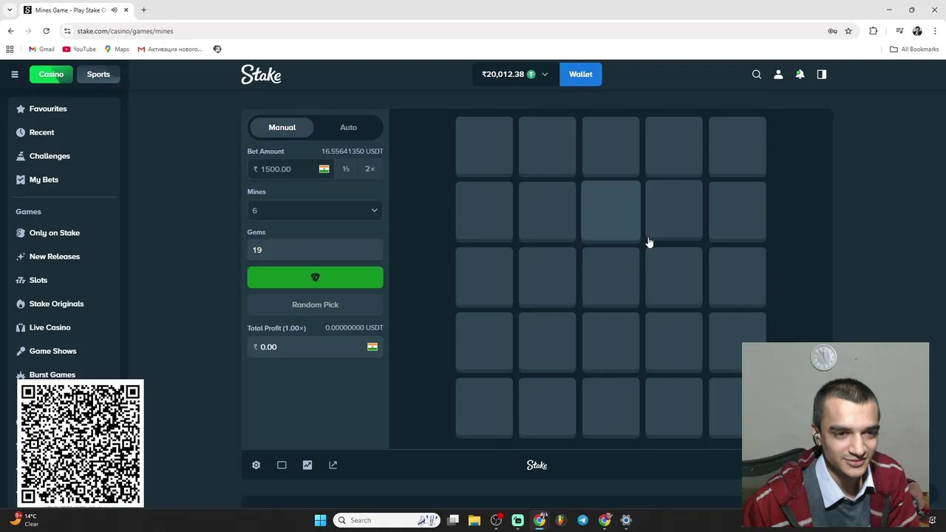Screen dimensions: 946x532
Task: Click the Game Shows sidebar icon
Action: (x=21, y=351)
